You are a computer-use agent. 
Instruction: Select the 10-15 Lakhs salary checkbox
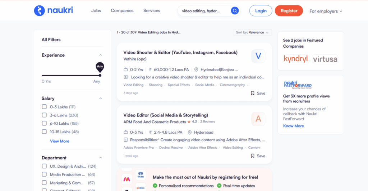point(44,132)
